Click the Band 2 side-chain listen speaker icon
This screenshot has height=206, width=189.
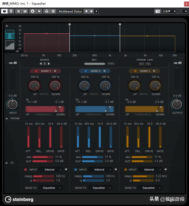tap(116, 169)
